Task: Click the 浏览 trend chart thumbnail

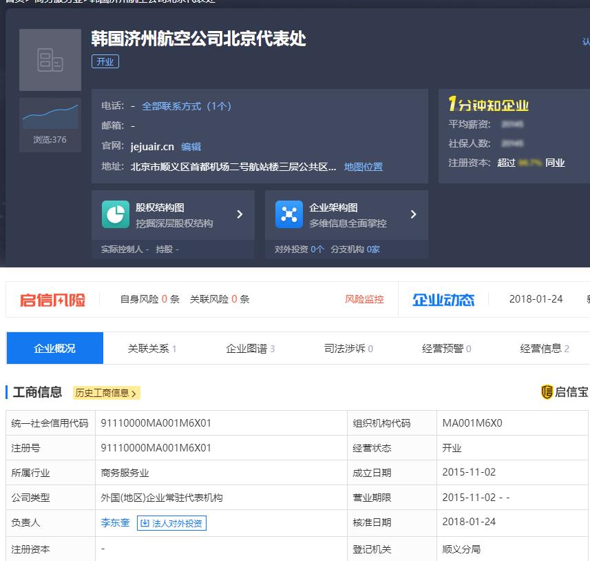Action: click(x=50, y=112)
